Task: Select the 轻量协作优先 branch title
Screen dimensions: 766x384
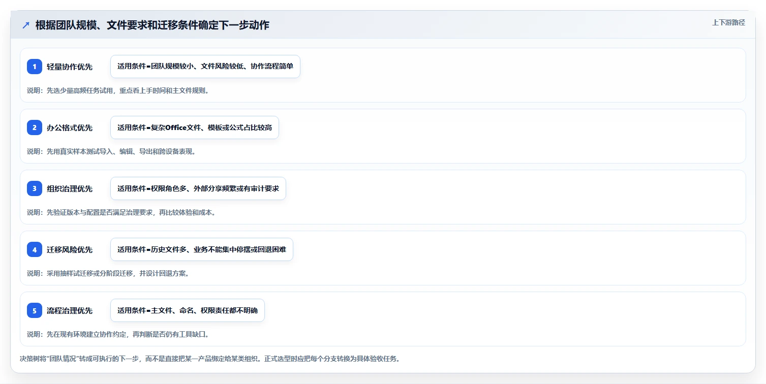Action: pos(70,67)
